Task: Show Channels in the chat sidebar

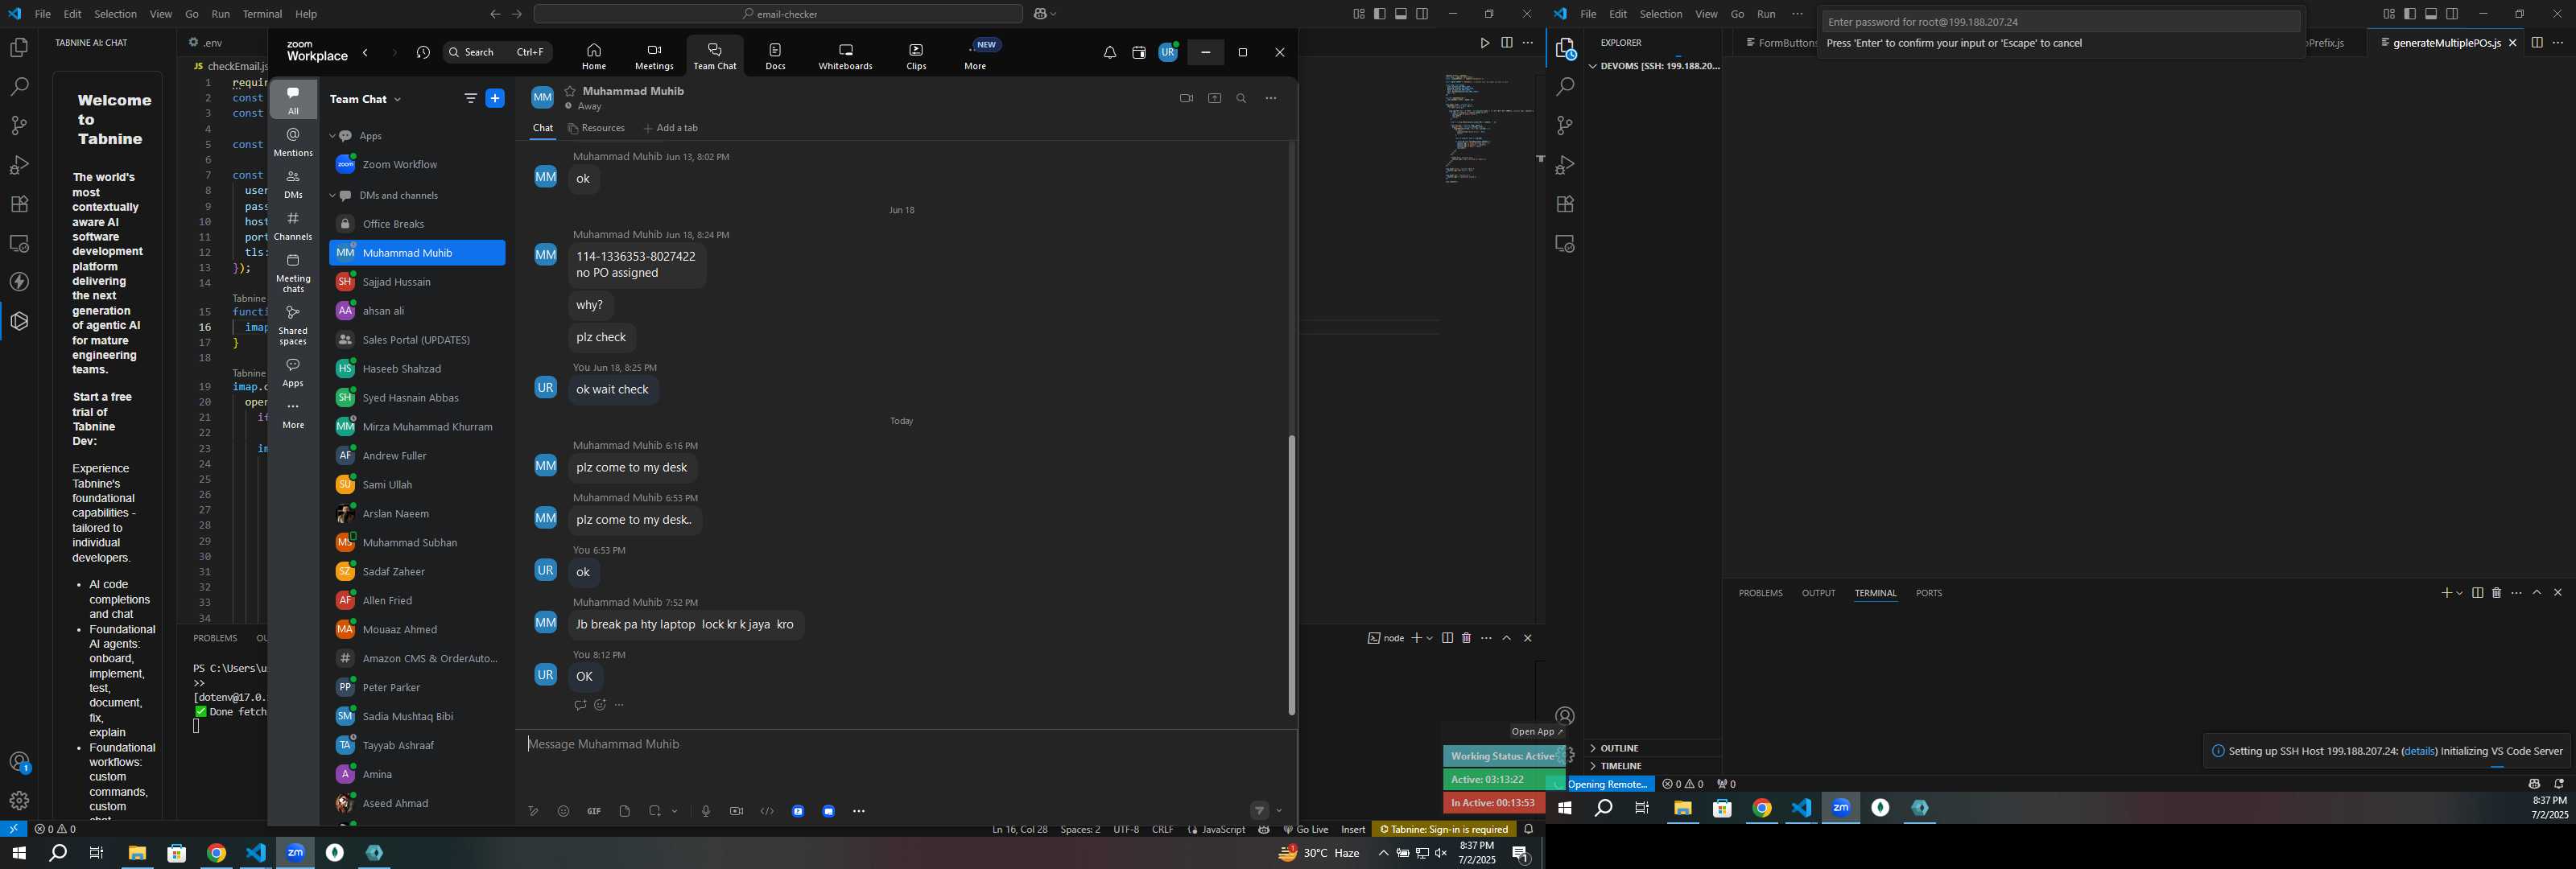Action: click(x=293, y=227)
